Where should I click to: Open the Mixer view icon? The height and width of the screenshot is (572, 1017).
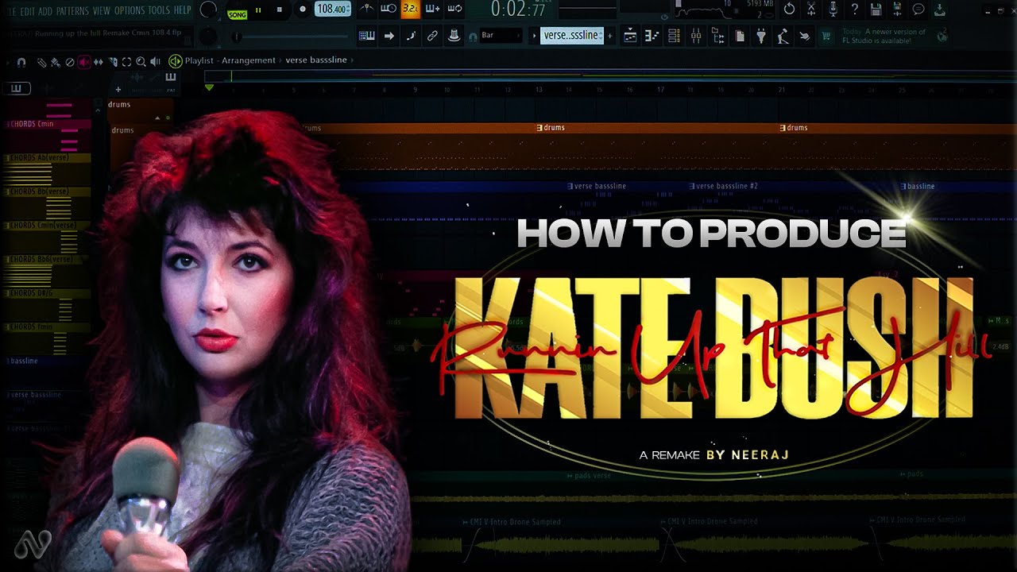[696, 36]
